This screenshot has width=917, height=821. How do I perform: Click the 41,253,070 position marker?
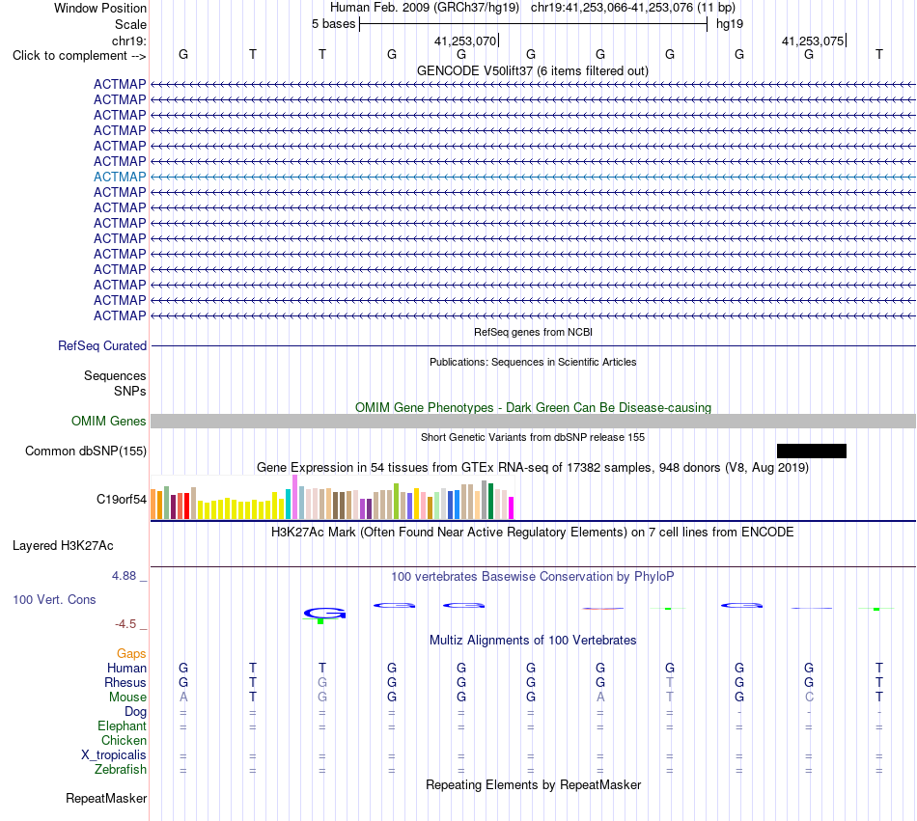click(466, 41)
